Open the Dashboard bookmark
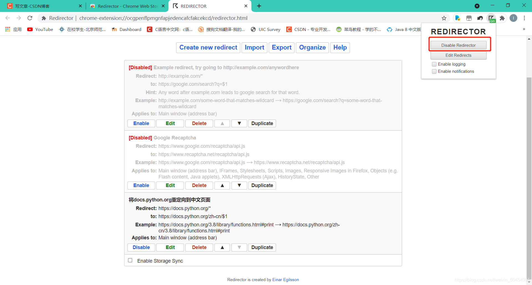 (126, 29)
